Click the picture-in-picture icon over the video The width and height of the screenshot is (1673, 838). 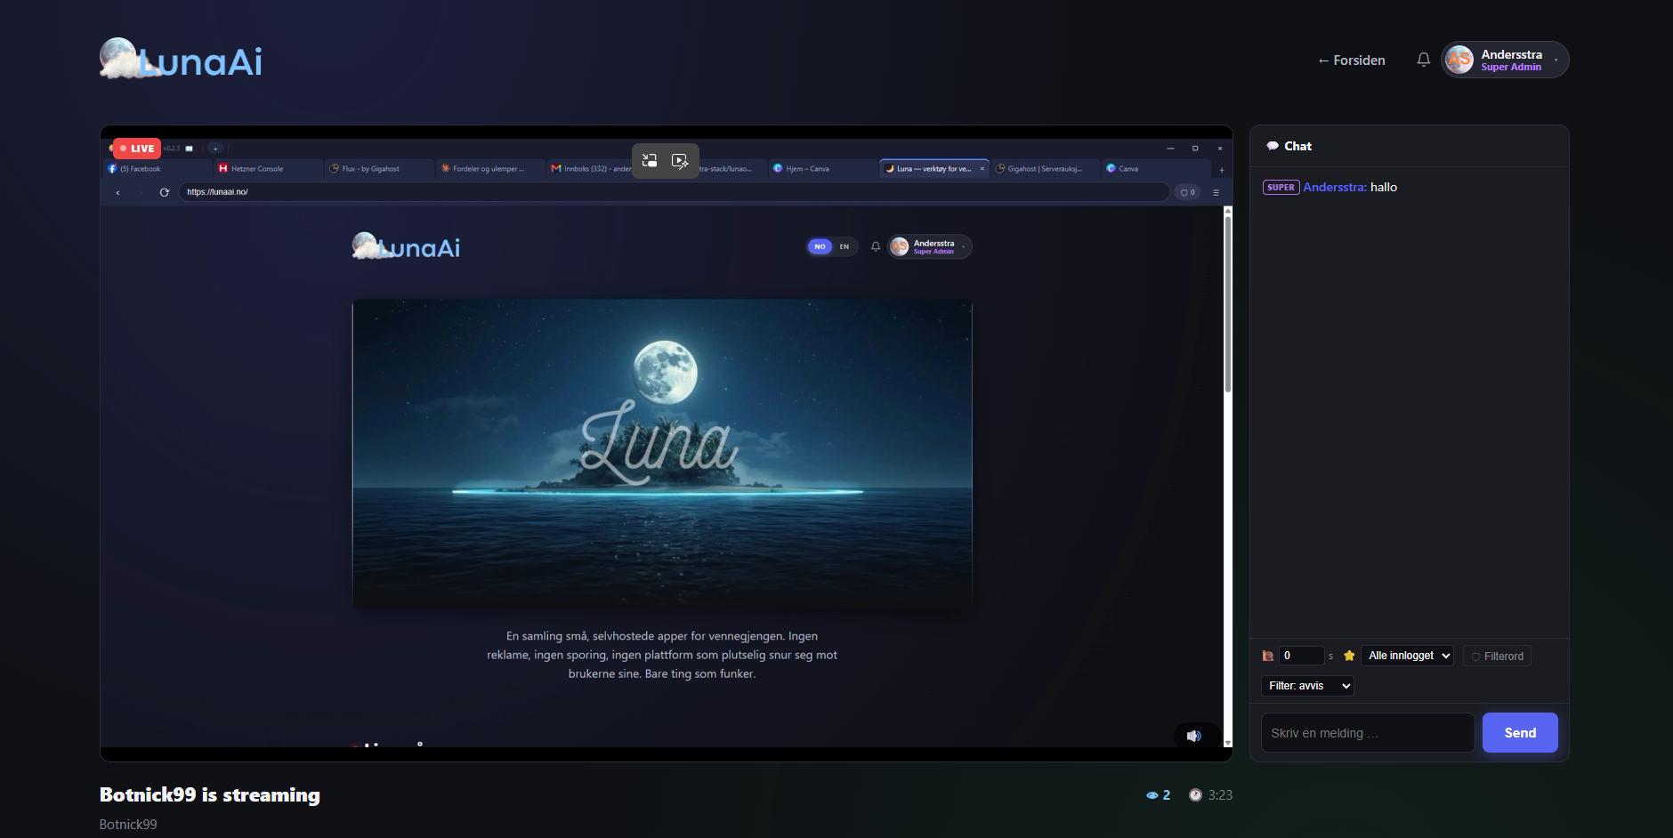tap(650, 161)
